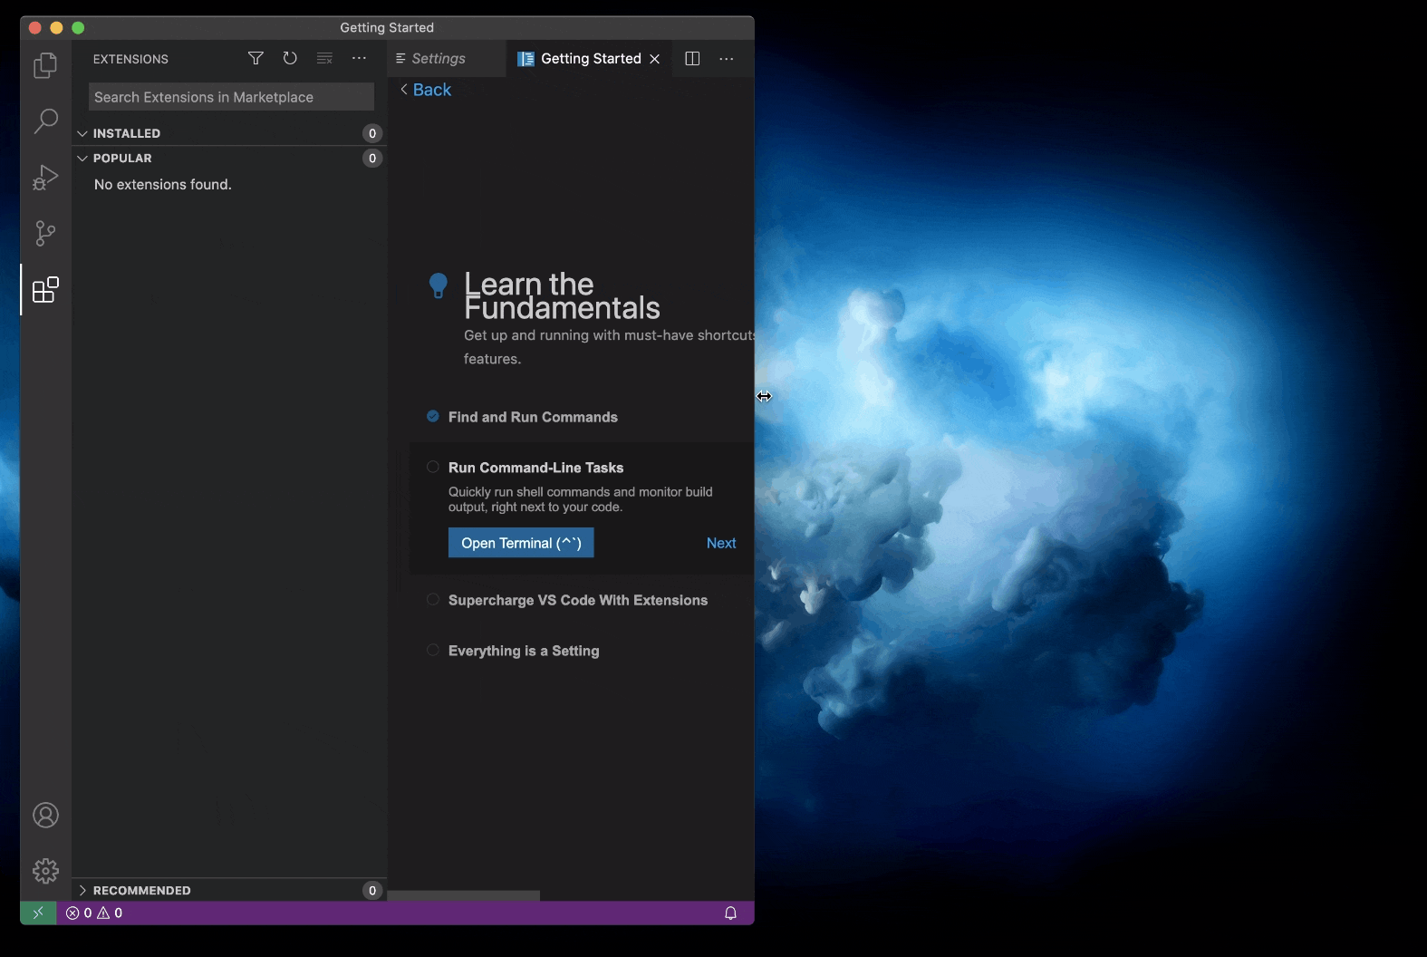Viewport: 1427px width, 957px height.
Task: Click the Open Terminal button
Action: click(521, 543)
